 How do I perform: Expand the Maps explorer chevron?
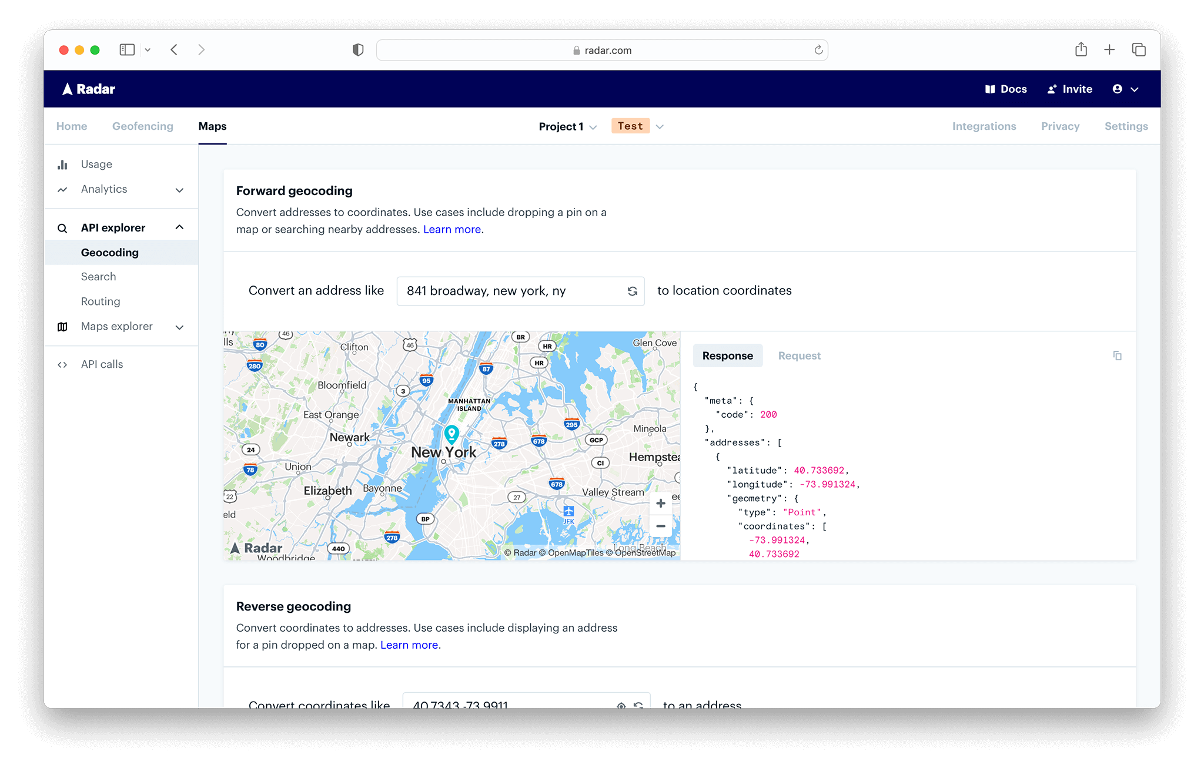coord(180,327)
